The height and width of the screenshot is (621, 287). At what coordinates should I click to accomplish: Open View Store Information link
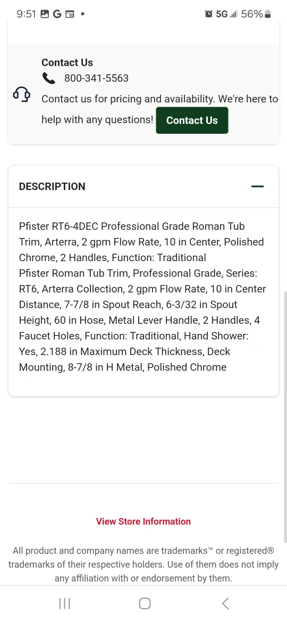143,521
